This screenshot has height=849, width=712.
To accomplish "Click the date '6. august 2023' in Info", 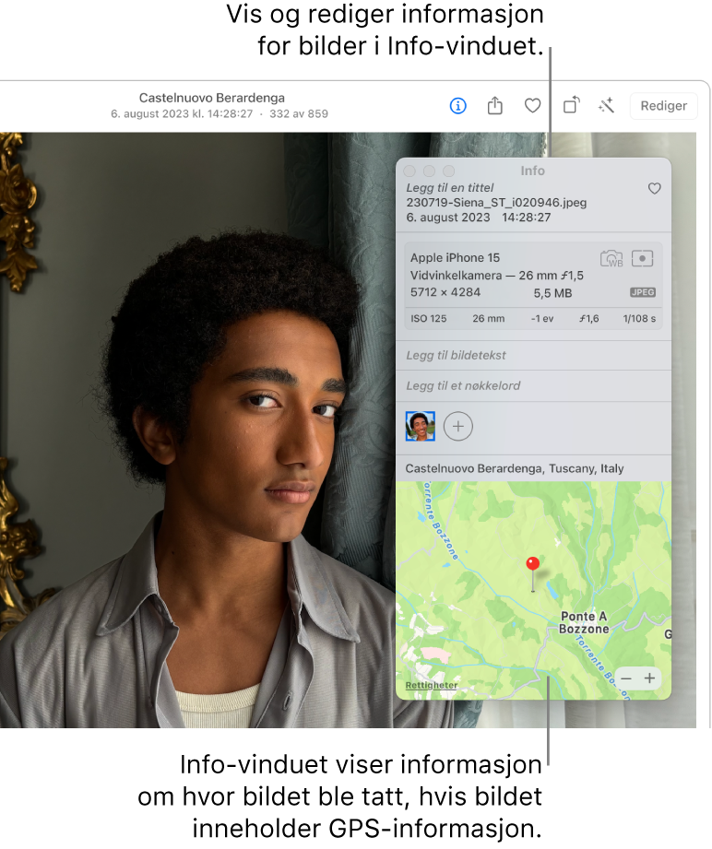I will tap(448, 218).
